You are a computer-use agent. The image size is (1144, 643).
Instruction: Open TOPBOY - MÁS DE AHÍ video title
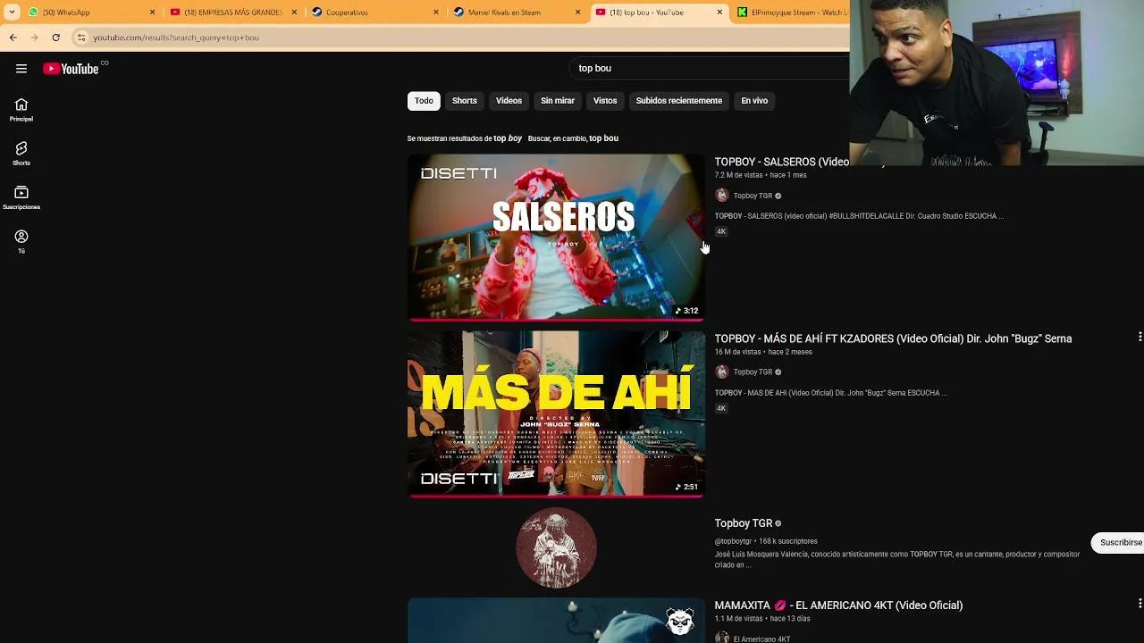tap(893, 338)
